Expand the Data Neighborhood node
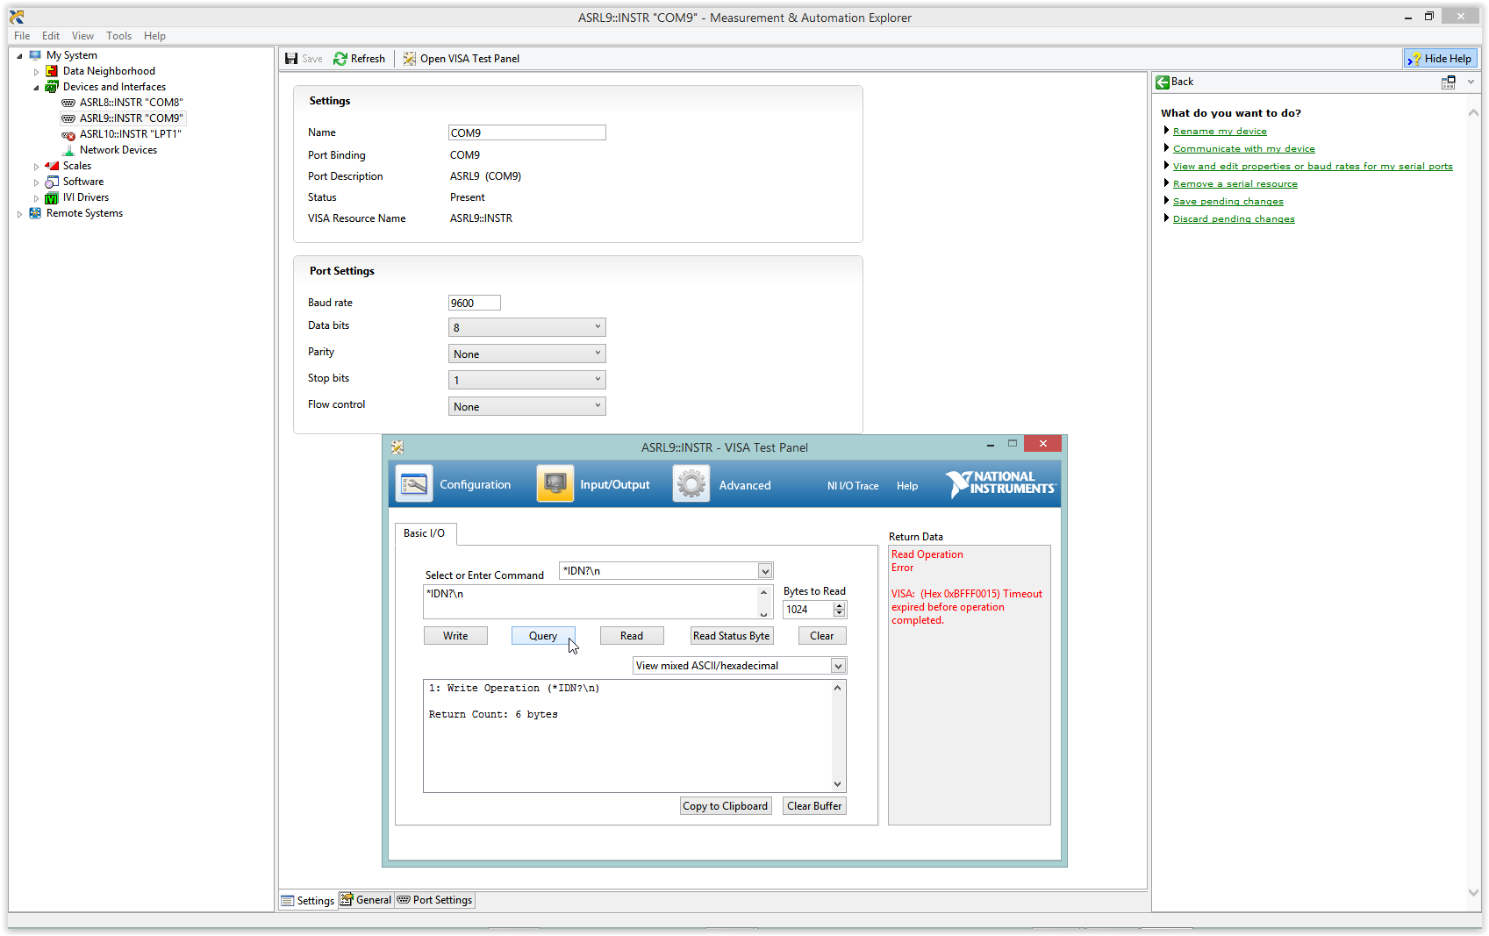 pos(36,71)
